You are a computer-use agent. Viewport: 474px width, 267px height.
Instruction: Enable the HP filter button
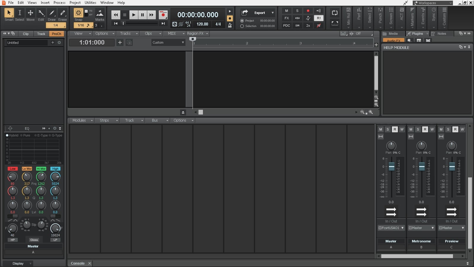click(x=13, y=240)
